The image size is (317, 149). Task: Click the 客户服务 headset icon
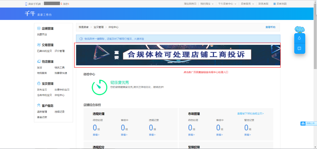click(39, 106)
